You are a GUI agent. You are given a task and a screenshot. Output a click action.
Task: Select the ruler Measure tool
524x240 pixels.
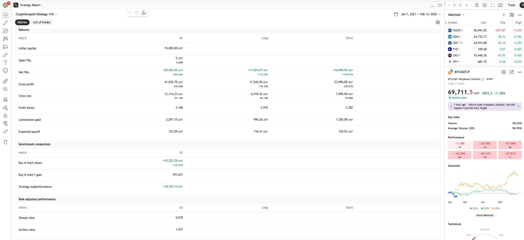coord(5,81)
